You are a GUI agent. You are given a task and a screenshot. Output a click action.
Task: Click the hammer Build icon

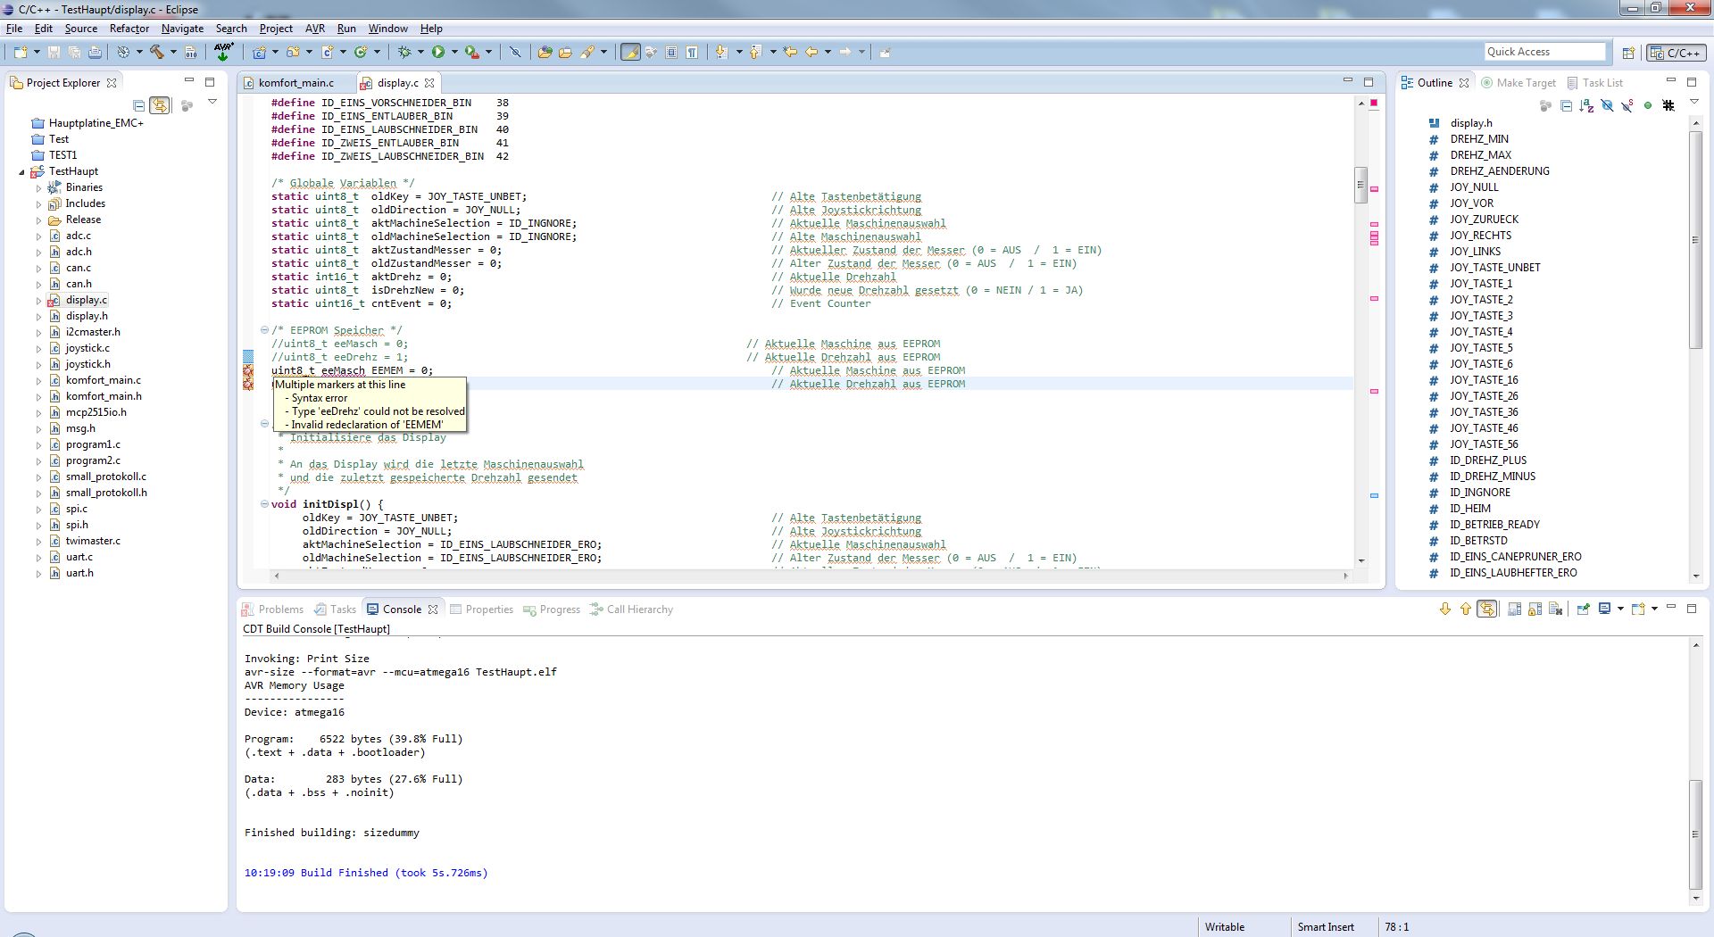pyautogui.click(x=157, y=52)
